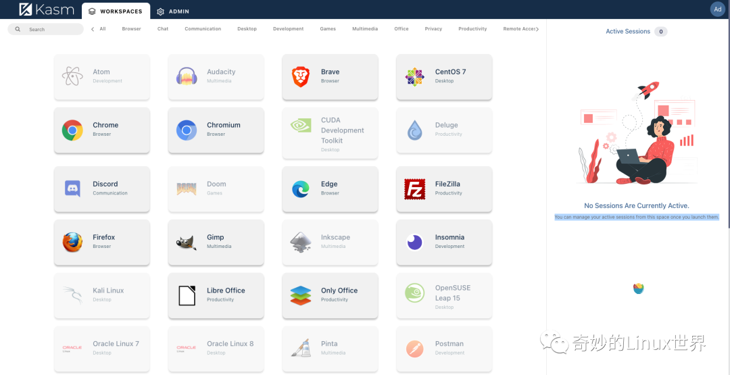This screenshot has height=375, width=730.
Task: Filter workspaces by All category
Action: coord(103,29)
